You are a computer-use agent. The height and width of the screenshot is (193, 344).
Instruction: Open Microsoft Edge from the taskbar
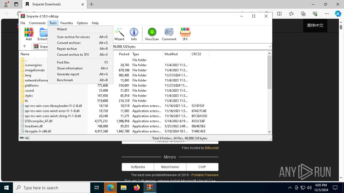110,188
